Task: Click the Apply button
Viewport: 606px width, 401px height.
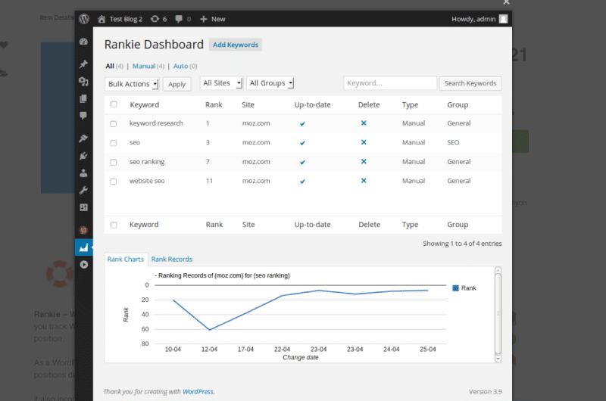Action: pyautogui.click(x=177, y=84)
